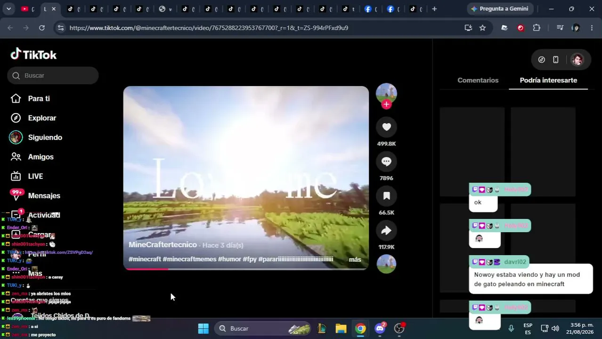Like the video with the heart icon
The width and height of the screenshot is (602, 339).
click(386, 127)
